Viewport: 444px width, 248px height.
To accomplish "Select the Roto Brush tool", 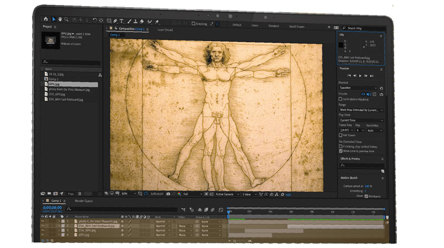I will point(149,22).
